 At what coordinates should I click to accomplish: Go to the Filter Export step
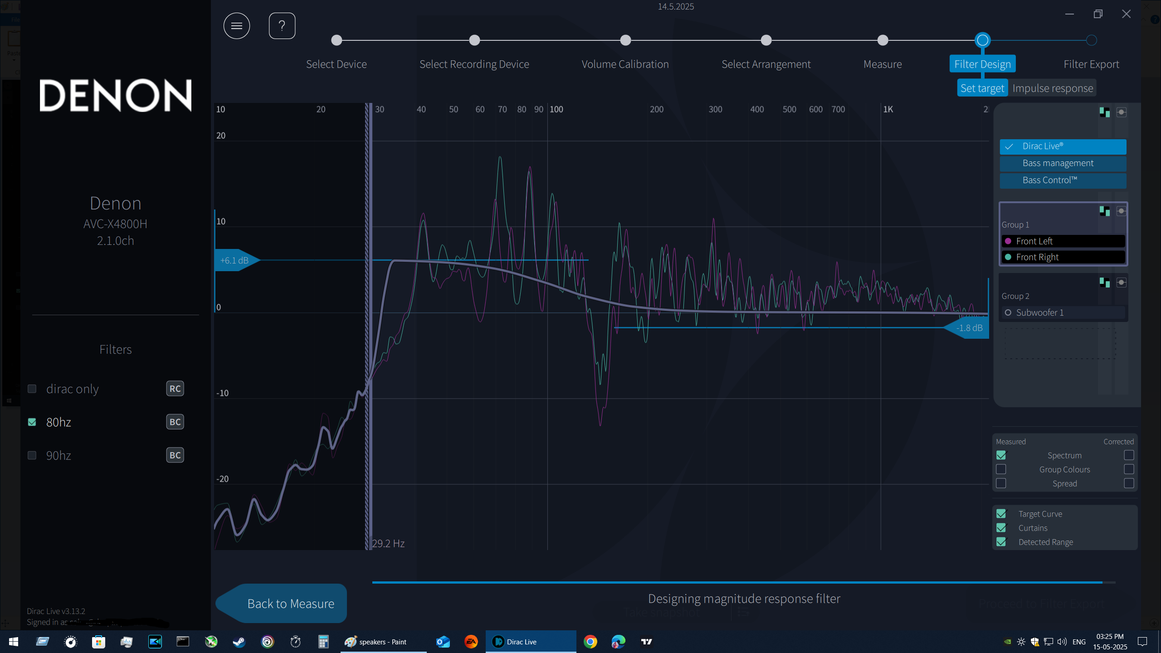click(1091, 64)
